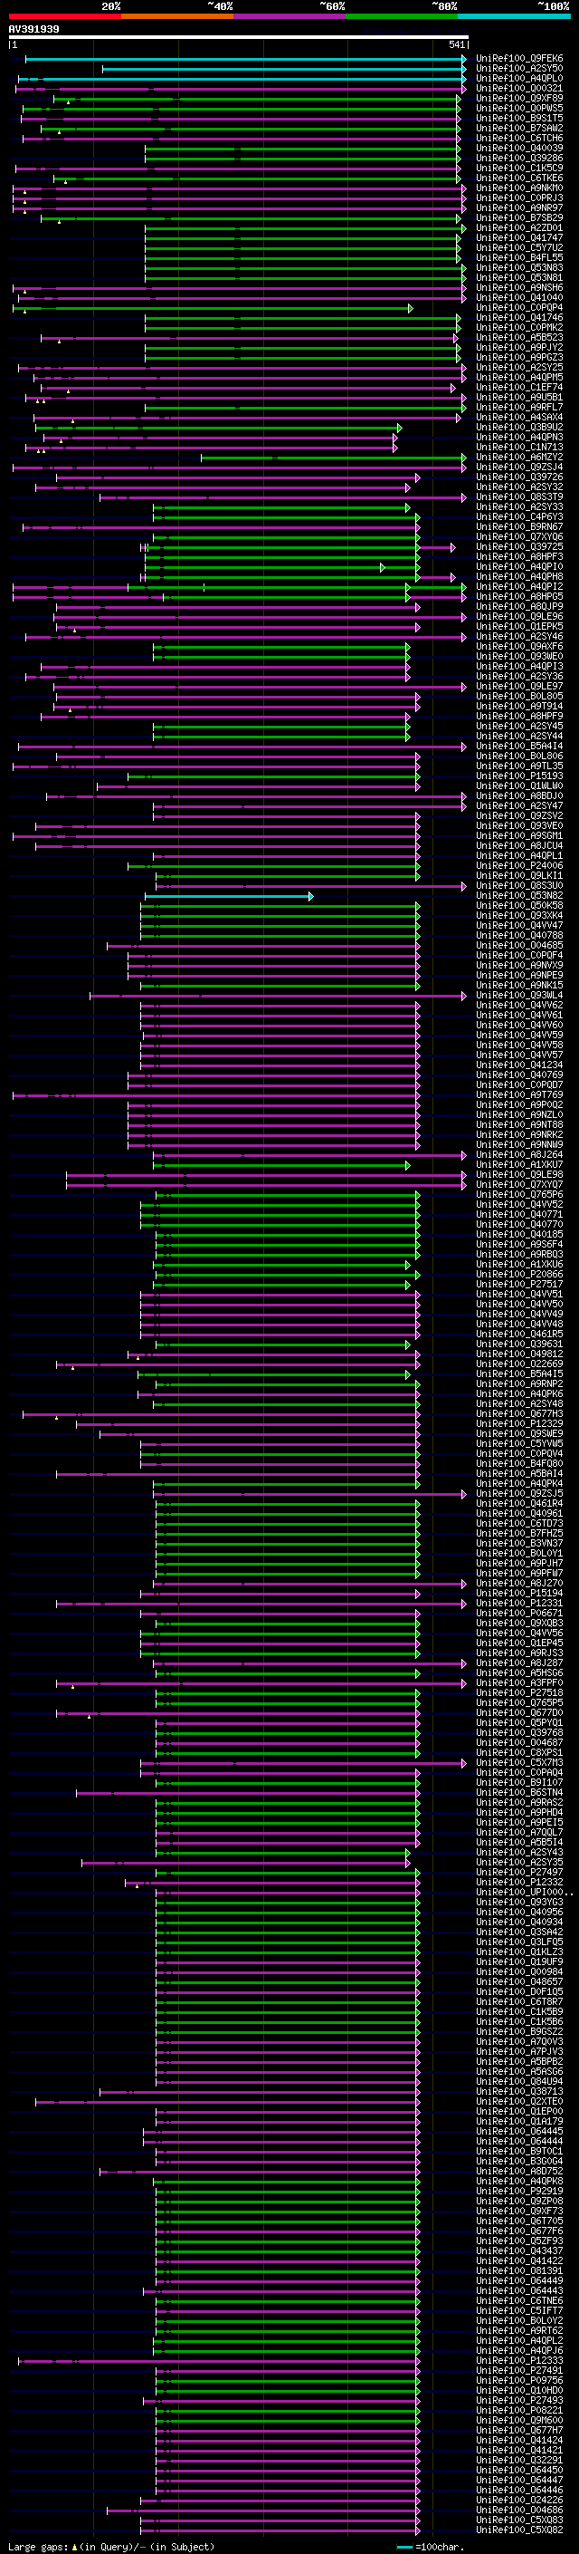Viewport: 579px width, 2554px height.
Task: Open the hit UniRef100_Q9FEK6
Action: (x=519, y=59)
